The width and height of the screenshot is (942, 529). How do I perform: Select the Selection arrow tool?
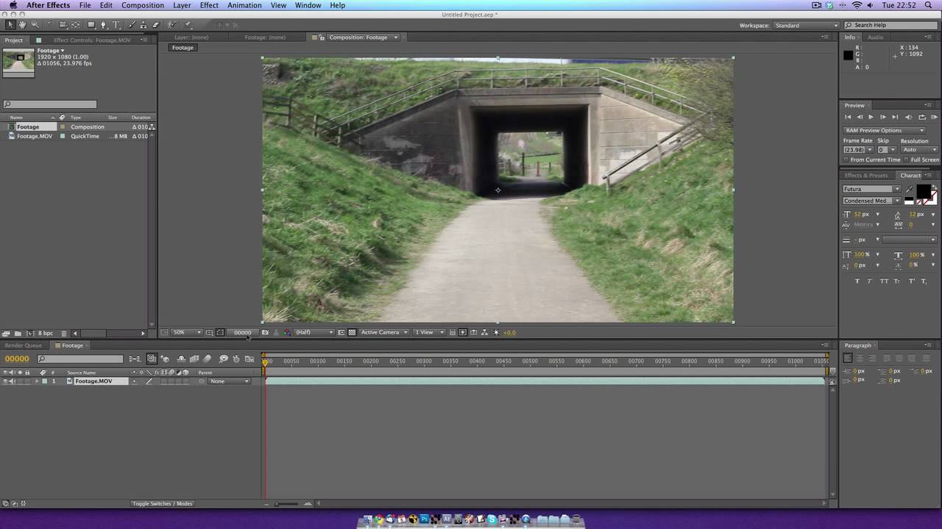click(10, 25)
